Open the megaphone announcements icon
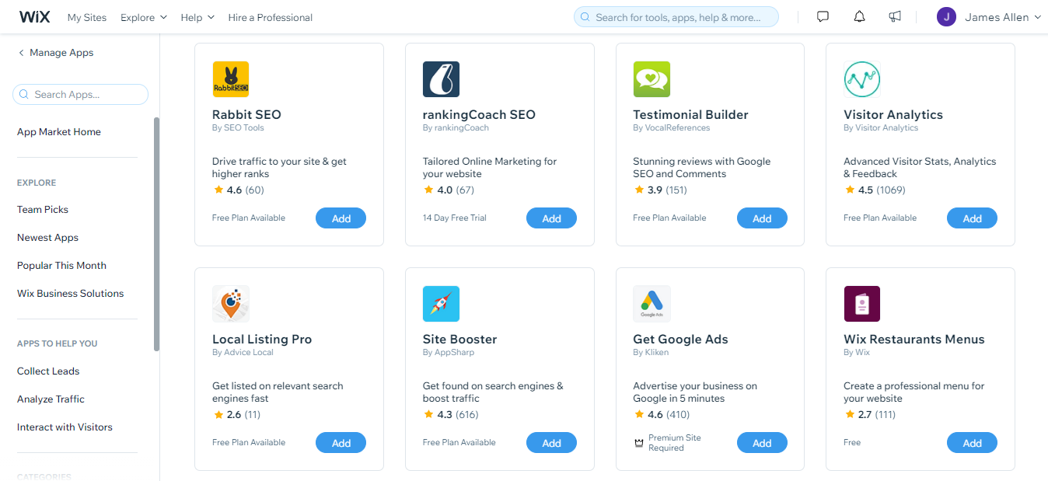Screen dimensions: 1048x481 (x=895, y=17)
